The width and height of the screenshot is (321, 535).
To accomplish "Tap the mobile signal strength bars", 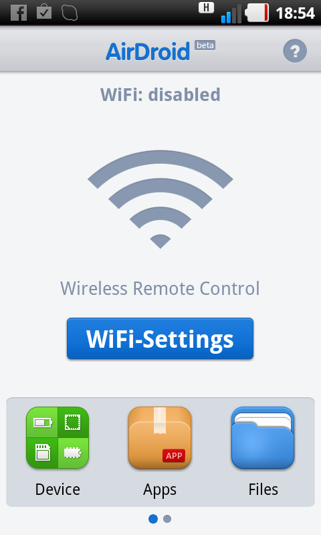I will (231, 13).
